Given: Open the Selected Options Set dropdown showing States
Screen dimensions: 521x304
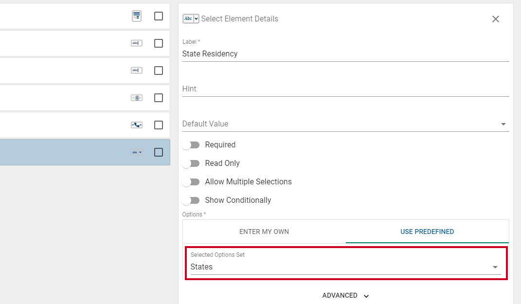Looking at the screenshot, I should pyautogui.click(x=345, y=267).
